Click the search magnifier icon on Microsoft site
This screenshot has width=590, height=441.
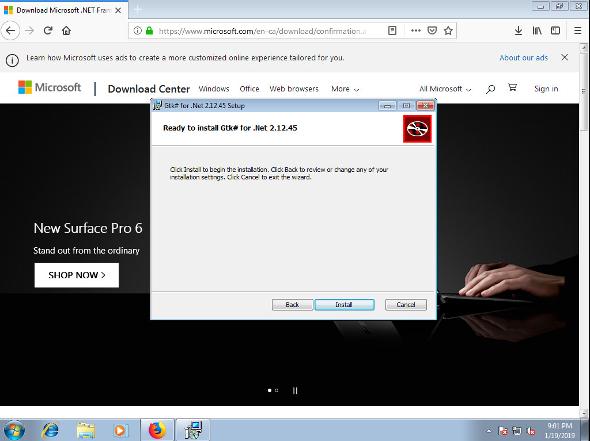[x=490, y=89]
